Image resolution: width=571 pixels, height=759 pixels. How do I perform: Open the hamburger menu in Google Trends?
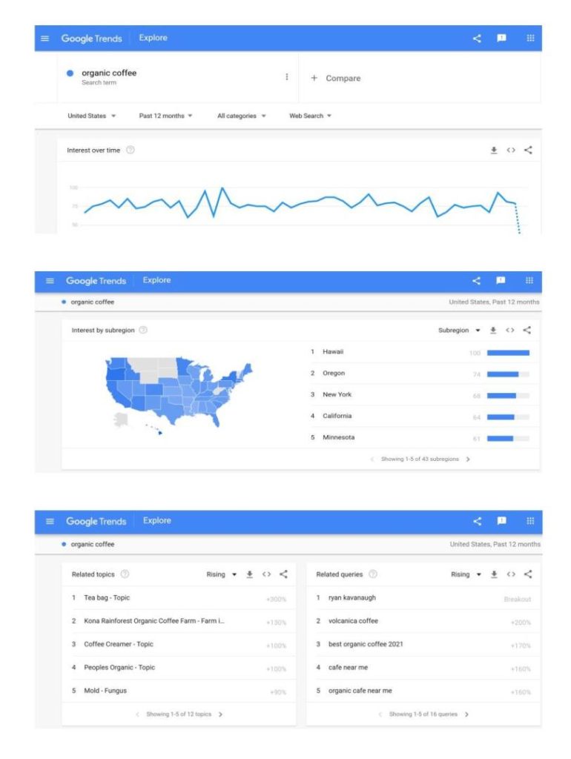pos(44,38)
